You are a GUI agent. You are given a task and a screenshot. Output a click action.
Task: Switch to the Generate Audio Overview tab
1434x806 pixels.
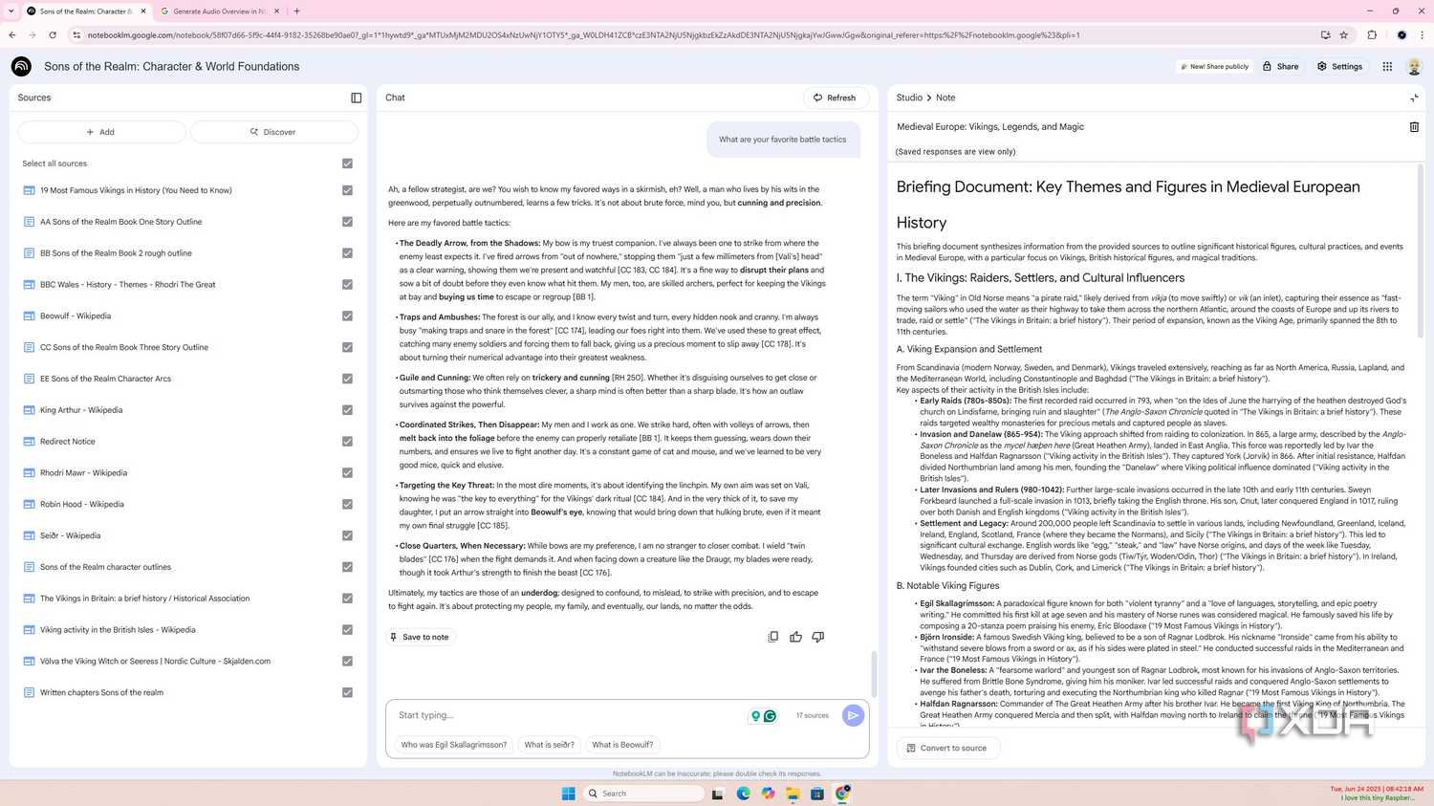(218, 11)
